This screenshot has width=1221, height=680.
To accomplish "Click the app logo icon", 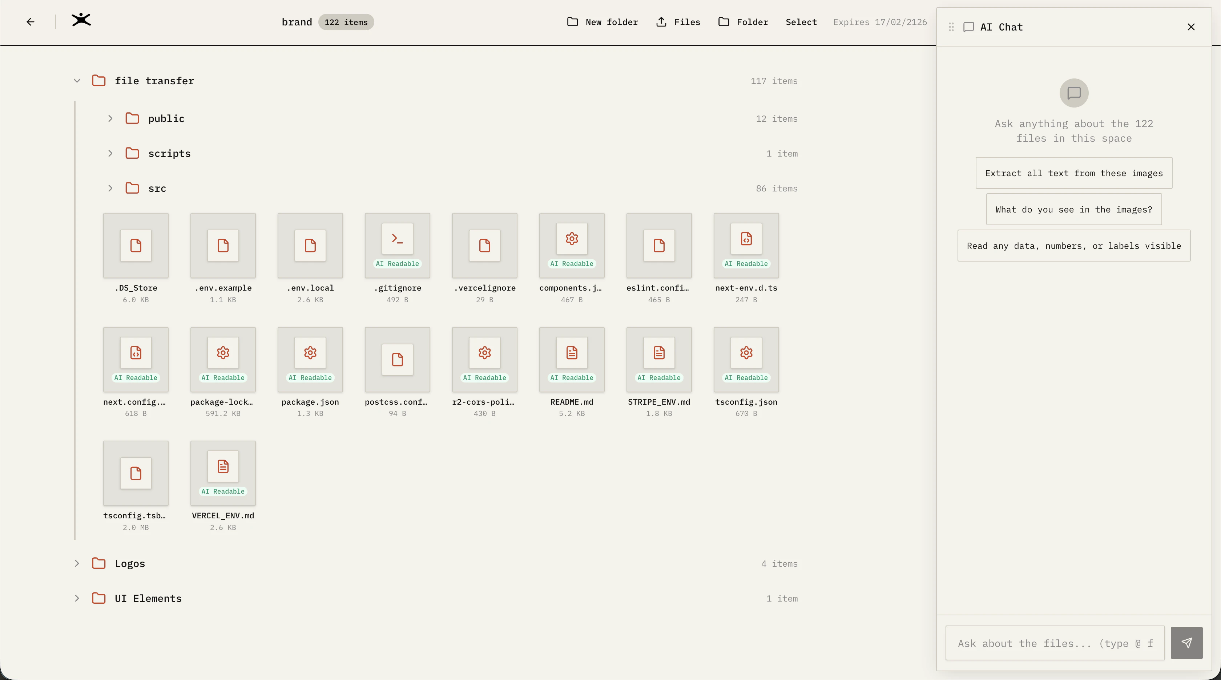I will point(81,20).
